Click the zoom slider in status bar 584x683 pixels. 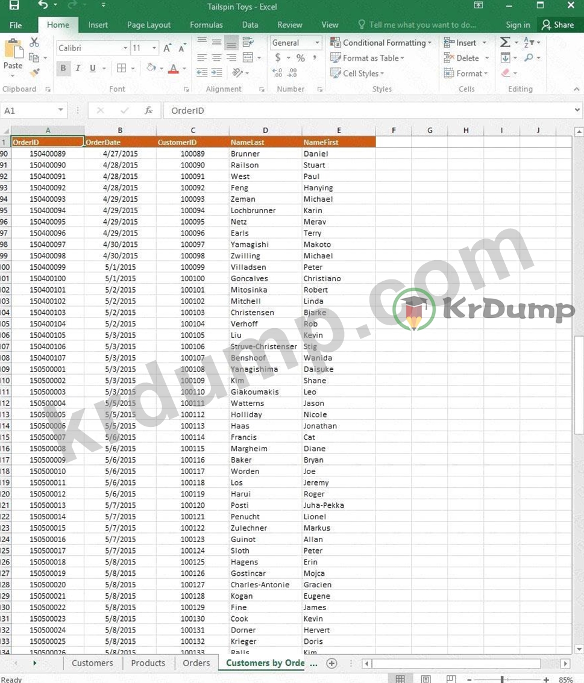(502, 679)
